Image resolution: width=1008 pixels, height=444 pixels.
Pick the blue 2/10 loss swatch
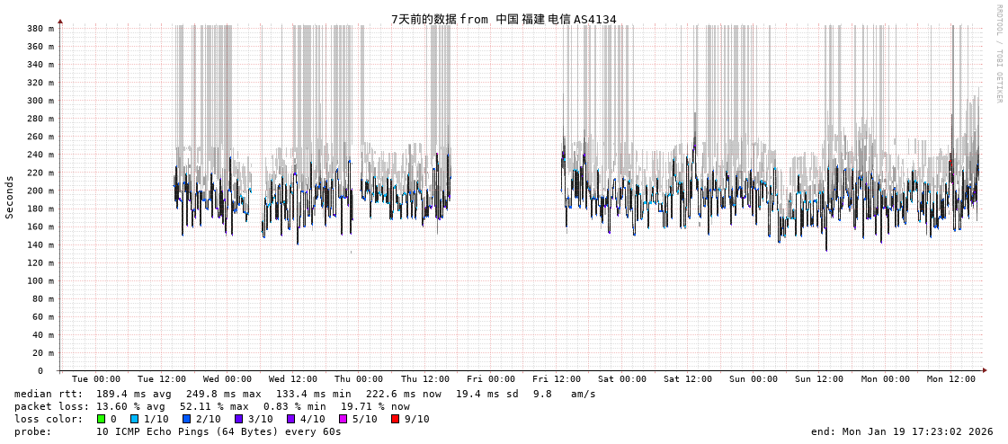tap(186, 419)
